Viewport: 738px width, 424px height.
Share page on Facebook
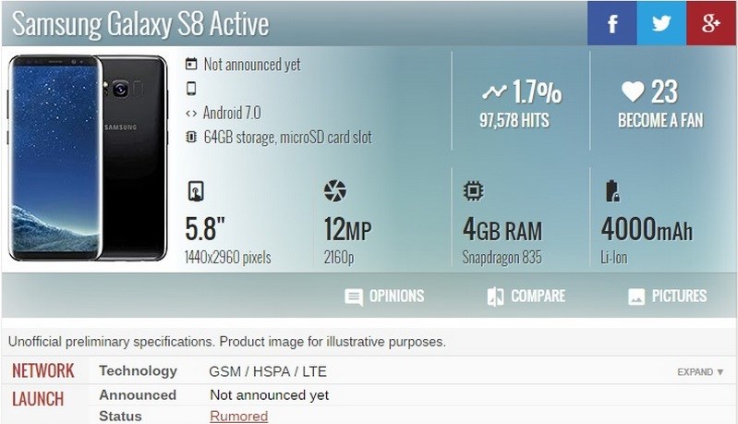(611, 23)
